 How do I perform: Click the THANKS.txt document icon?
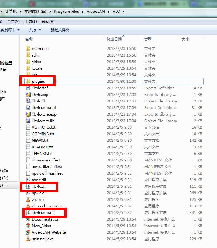pyautogui.click(x=28, y=153)
